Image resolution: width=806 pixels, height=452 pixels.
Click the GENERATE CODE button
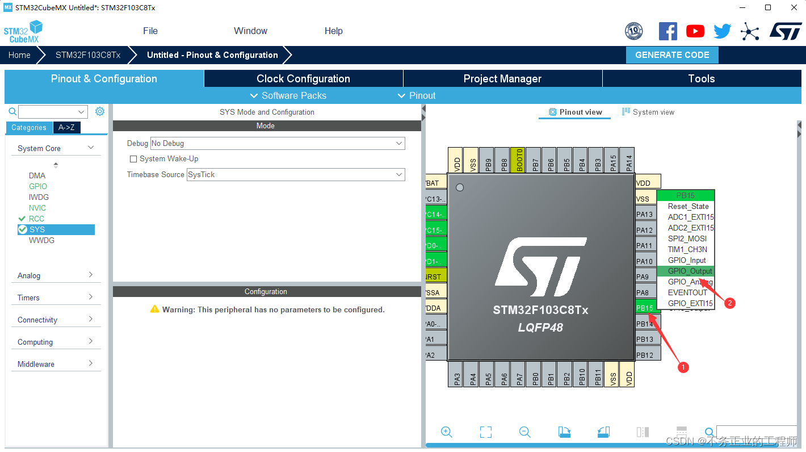tap(672, 55)
